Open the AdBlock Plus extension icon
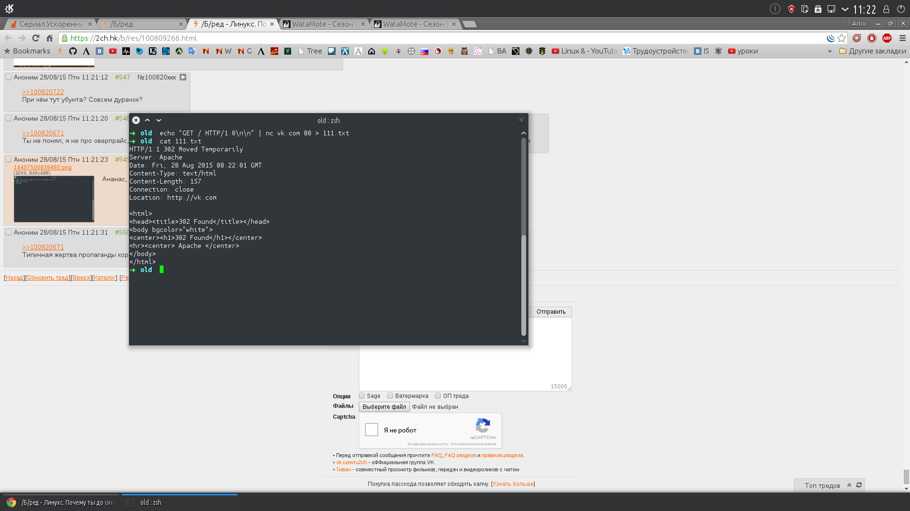The height and width of the screenshot is (511, 910). click(x=887, y=38)
